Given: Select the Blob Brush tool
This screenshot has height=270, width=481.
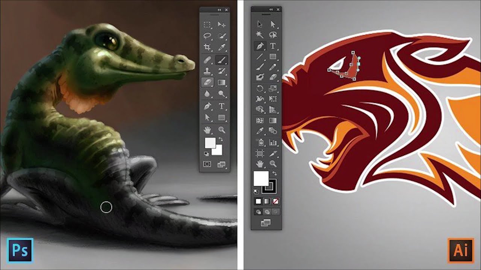Looking at the screenshot, I should click(259, 77).
